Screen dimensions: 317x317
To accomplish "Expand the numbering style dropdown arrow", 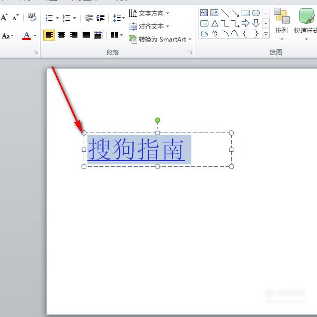I will pos(75,18).
